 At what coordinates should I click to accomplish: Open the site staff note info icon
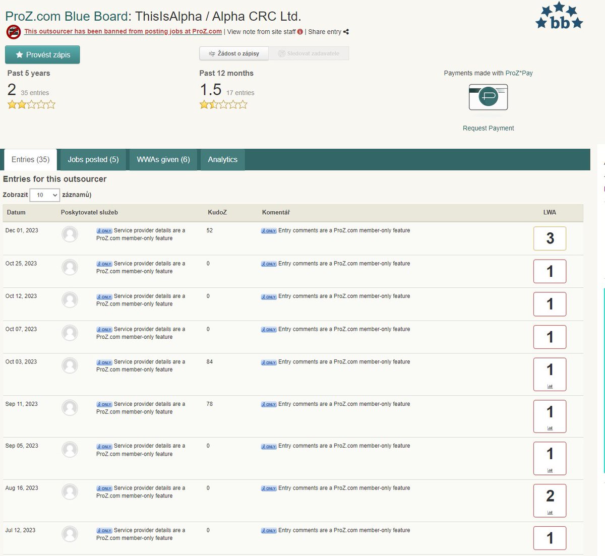300,32
